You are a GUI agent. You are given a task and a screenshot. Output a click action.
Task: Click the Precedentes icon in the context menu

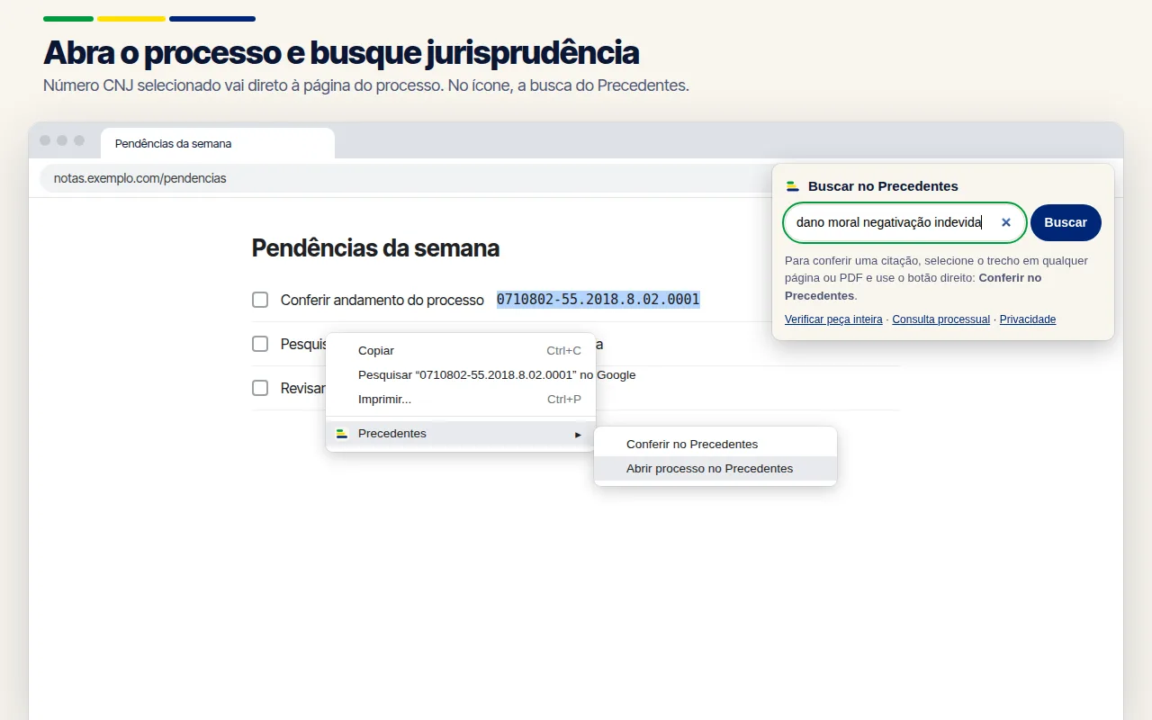click(x=342, y=434)
